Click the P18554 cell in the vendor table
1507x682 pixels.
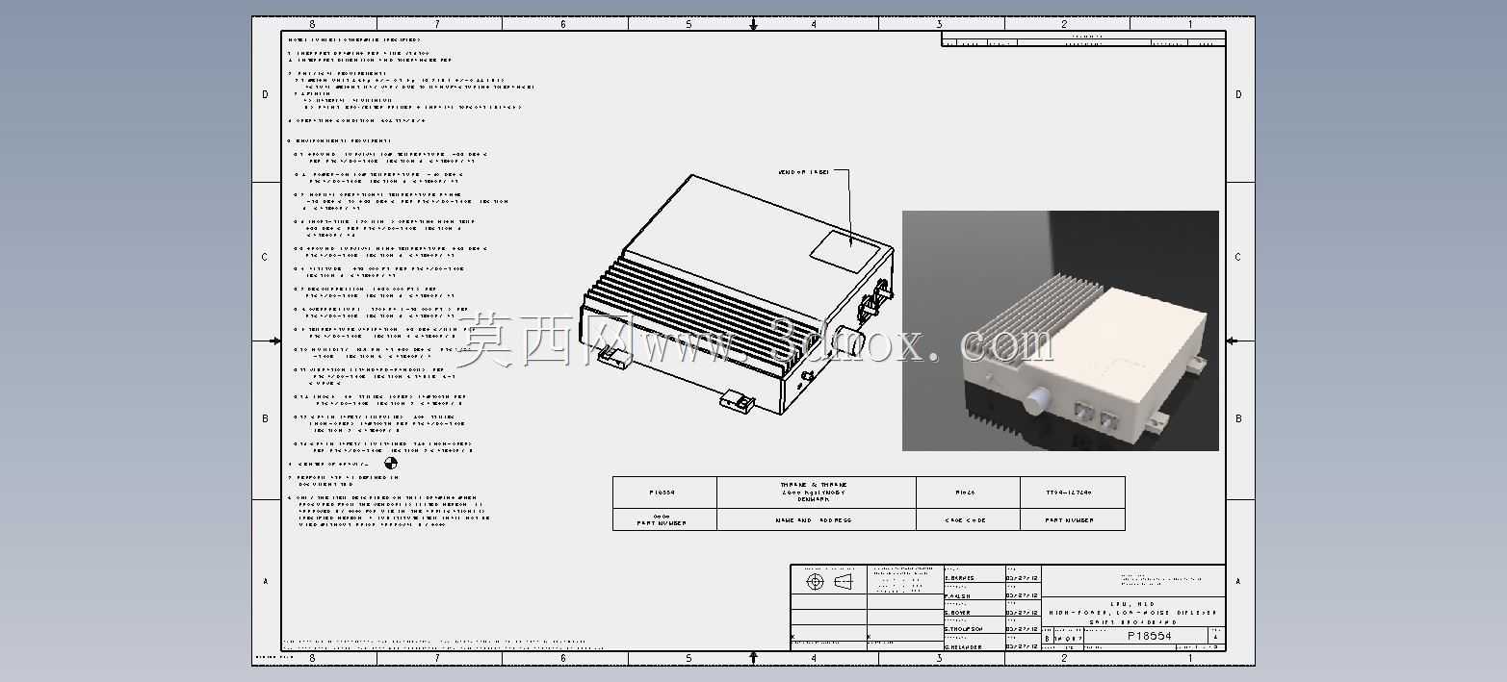pos(664,493)
